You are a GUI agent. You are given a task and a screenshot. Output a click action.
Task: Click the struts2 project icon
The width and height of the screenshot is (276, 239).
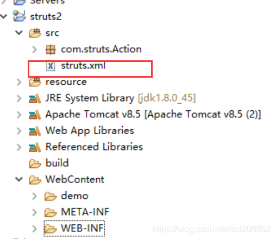pyautogui.click(x=19, y=16)
